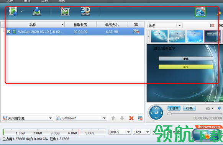Click the 6.37 MB output size cell

point(112,32)
